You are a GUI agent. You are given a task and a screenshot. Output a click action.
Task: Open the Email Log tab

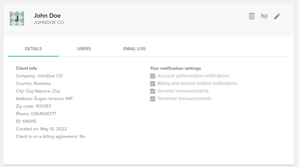coord(134,49)
